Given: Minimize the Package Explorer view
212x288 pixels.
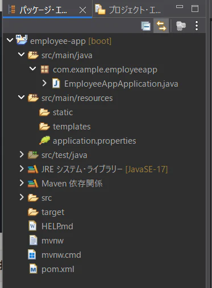Looking at the screenshot, I should point(180,7).
